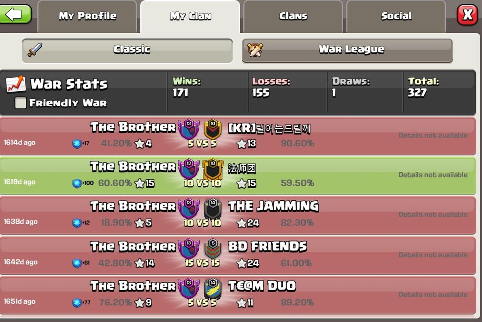Select the War League log button
Viewport: 482px width, 322px height.
[x=347, y=51]
